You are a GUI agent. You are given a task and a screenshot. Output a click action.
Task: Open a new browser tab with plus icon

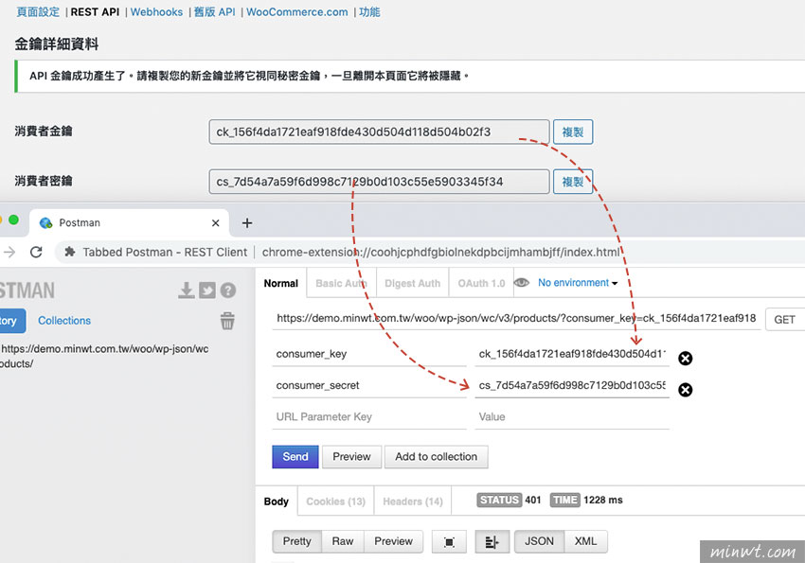247,223
